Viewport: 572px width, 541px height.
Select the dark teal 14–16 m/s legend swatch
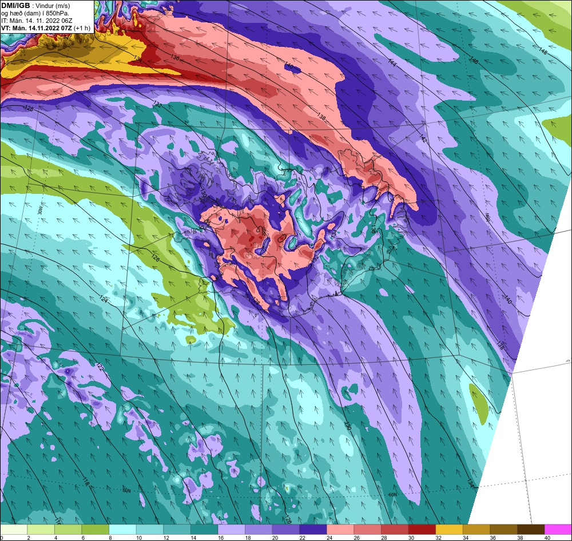coord(204,530)
